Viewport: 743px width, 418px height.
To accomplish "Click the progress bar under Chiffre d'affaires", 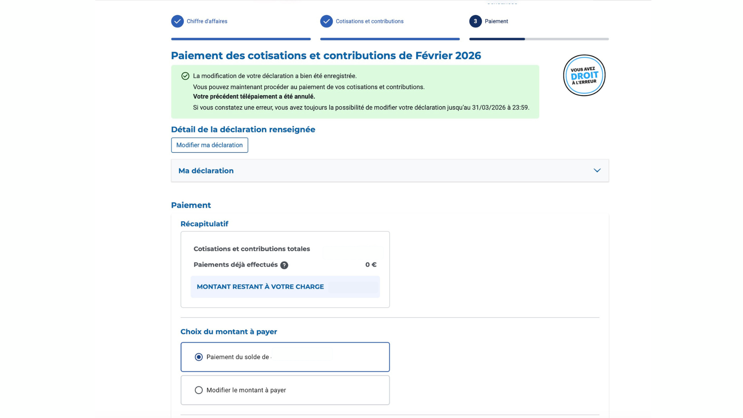I will tap(241, 39).
